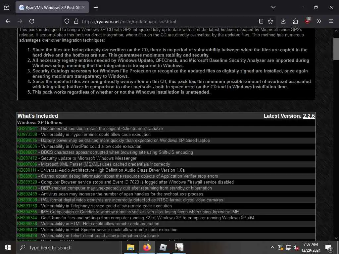This screenshot has height=254, width=339.
Task: Open the KB893756 hotfix link
Action: [x=27, y=206]
